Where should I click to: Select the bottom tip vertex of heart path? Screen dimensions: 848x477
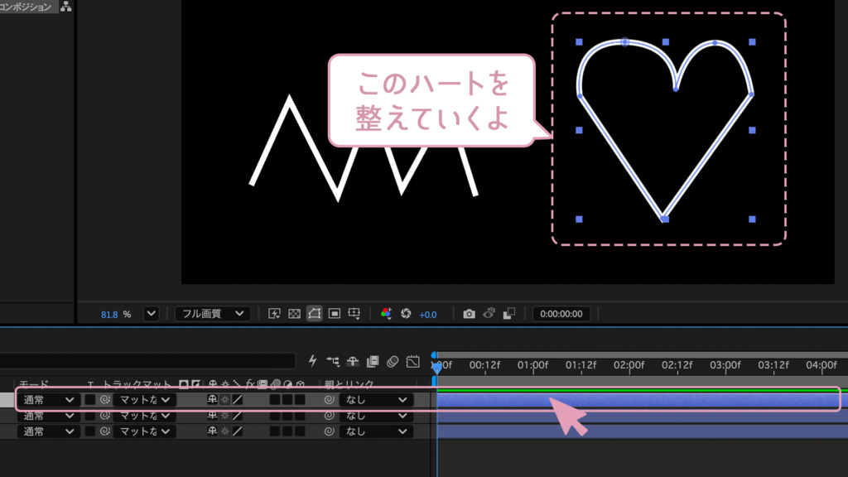point(665,219)
